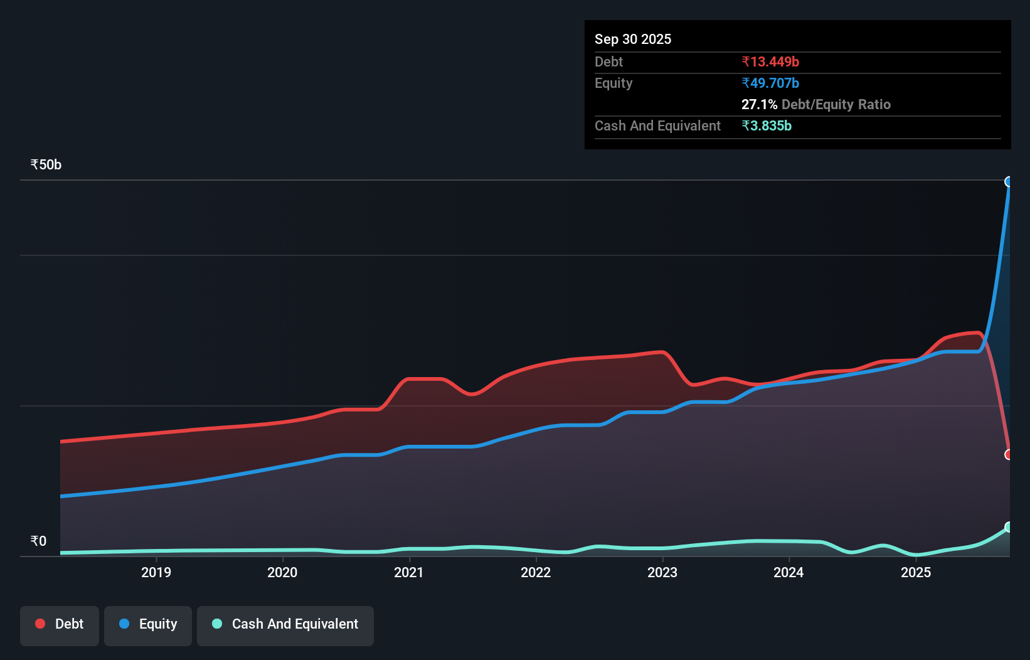Click the blue Equity legend dot

[x=124, y=624]
